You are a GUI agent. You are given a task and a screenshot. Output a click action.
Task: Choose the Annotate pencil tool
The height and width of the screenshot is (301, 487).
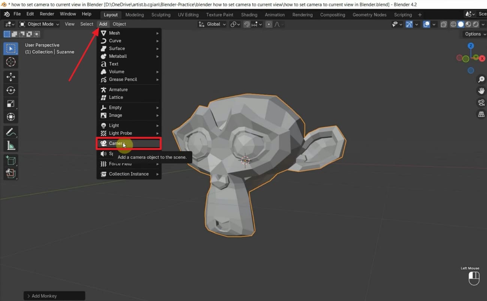10,132
